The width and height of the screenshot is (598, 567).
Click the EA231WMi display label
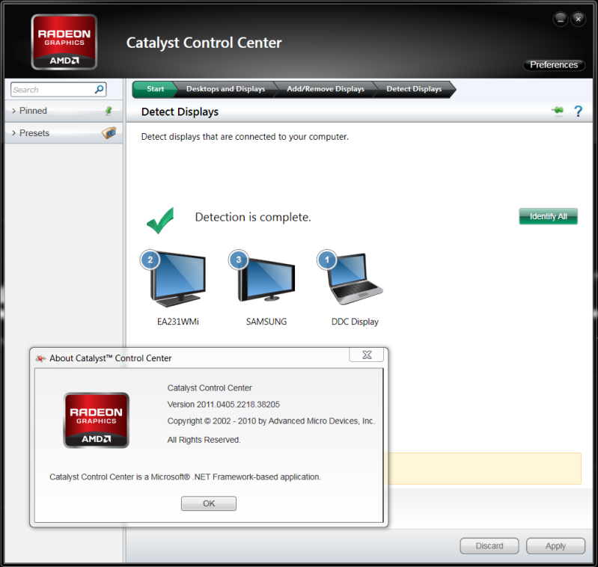[177, 322]
